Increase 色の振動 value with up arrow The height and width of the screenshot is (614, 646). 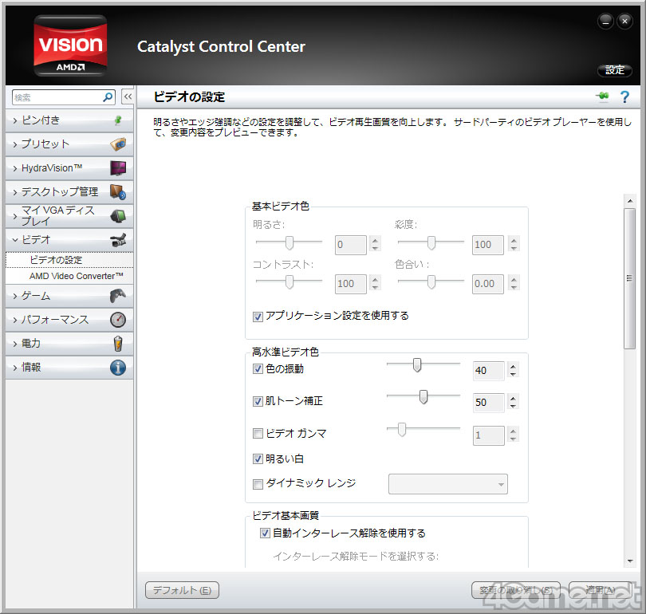point(513,366)
